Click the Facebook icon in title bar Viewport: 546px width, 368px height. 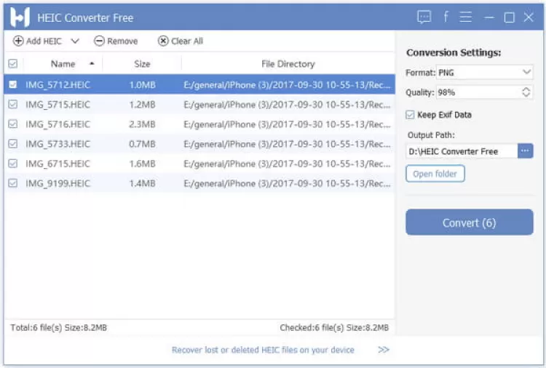[446, 17]
